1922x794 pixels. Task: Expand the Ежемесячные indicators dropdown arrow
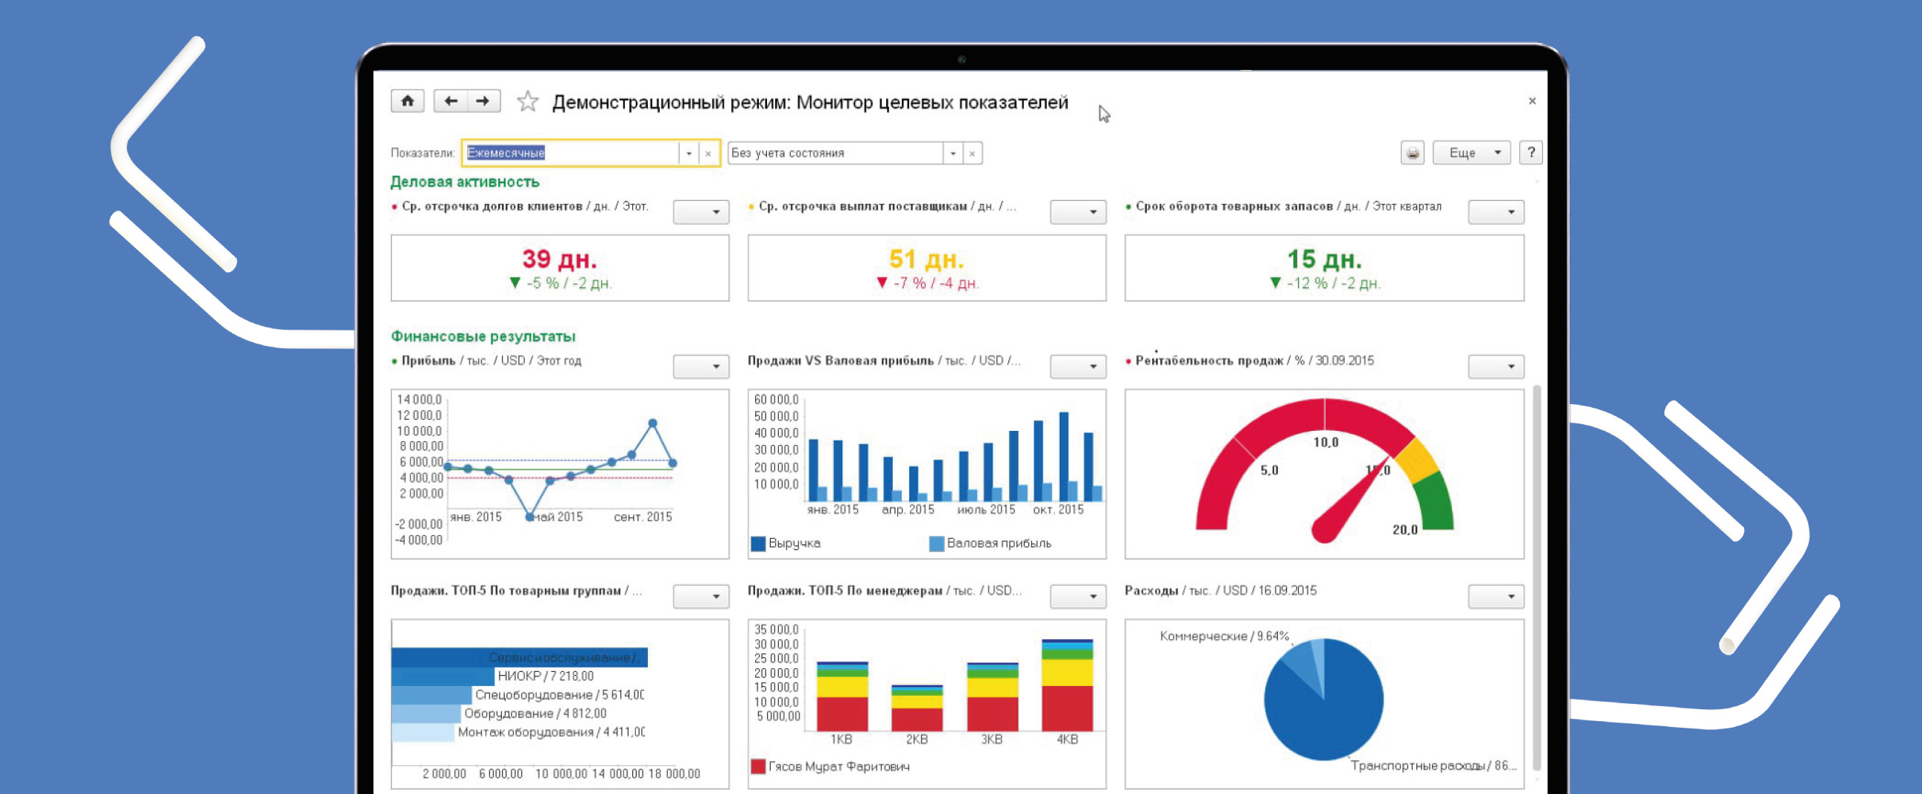coord(689,153)
